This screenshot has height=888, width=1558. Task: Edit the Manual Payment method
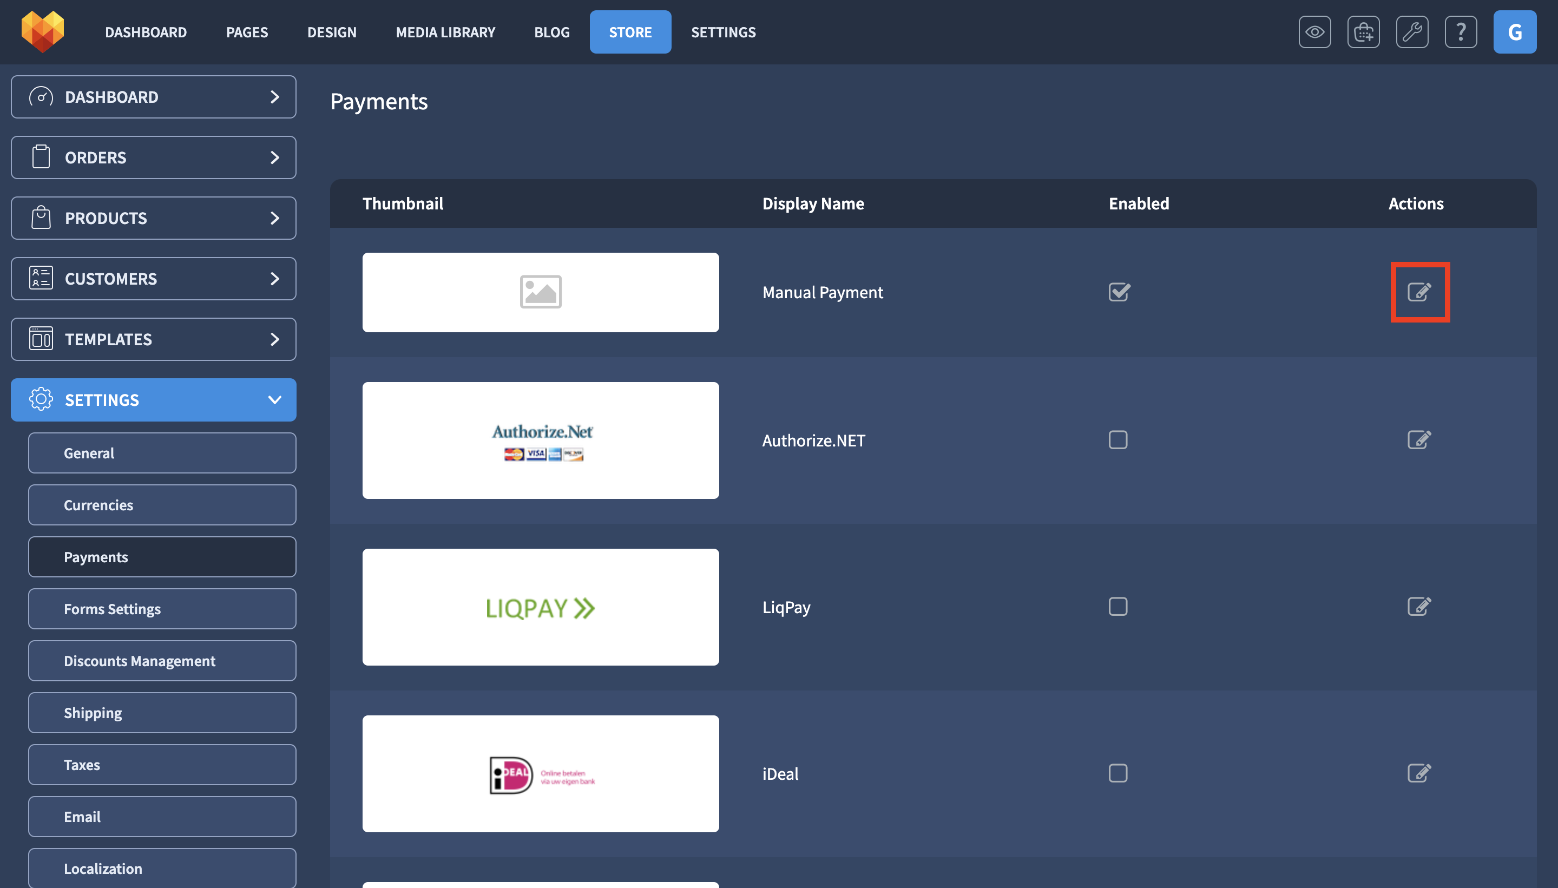(1419, 292)
